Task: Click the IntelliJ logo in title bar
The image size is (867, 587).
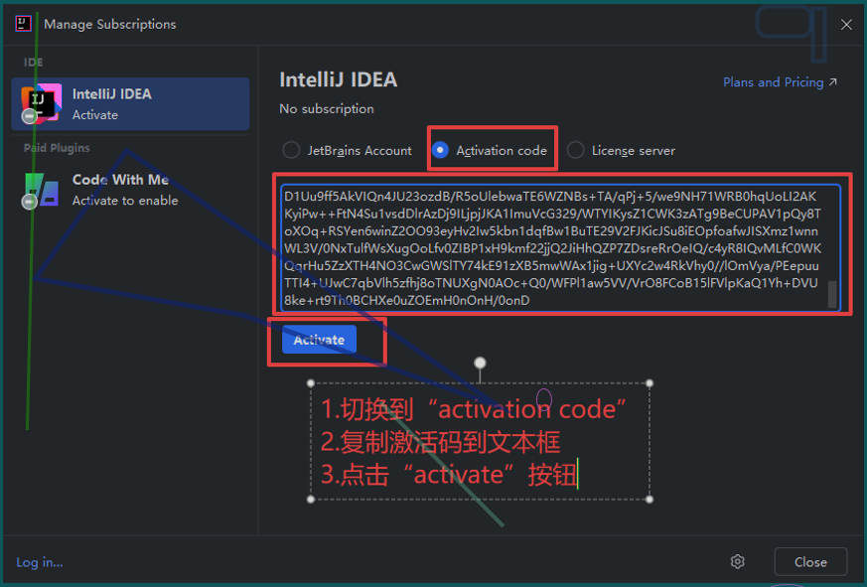Action: (23, 24)
